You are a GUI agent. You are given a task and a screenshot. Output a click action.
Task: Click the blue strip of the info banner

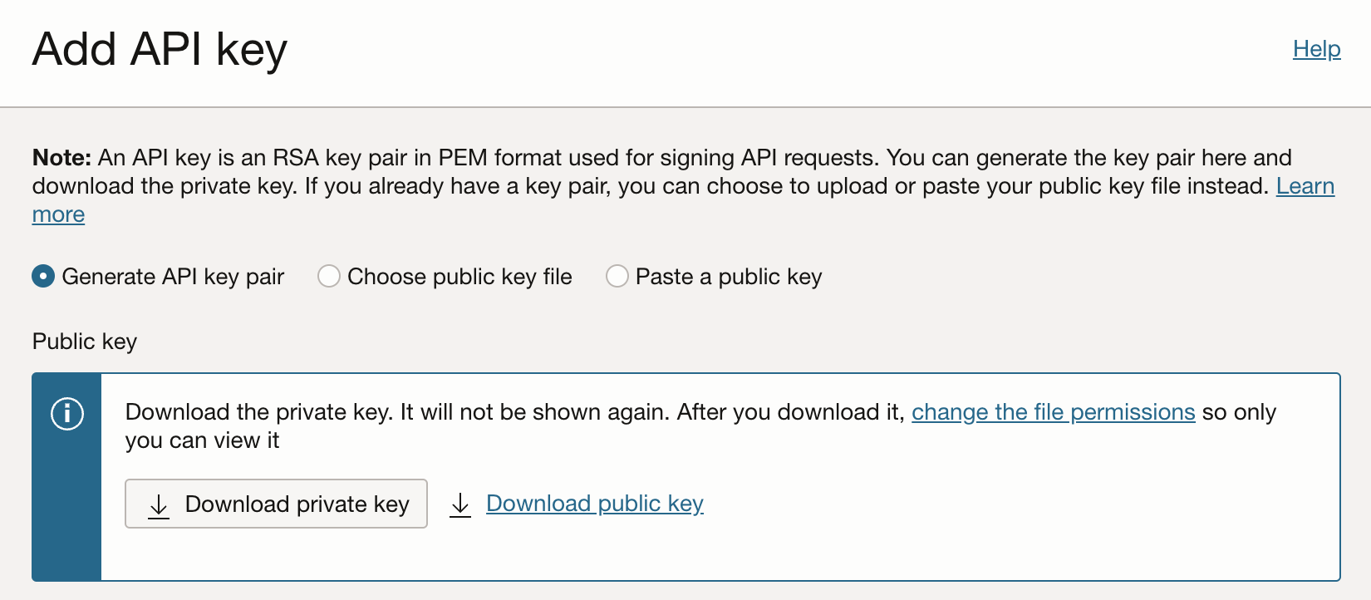click(66, 515)
